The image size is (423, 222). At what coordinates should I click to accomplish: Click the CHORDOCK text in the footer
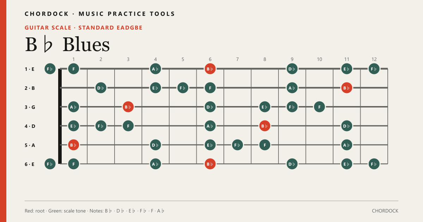385,211
